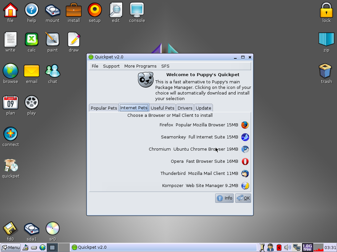Open the Support menu
337x252 pixels.
point(111,66)
